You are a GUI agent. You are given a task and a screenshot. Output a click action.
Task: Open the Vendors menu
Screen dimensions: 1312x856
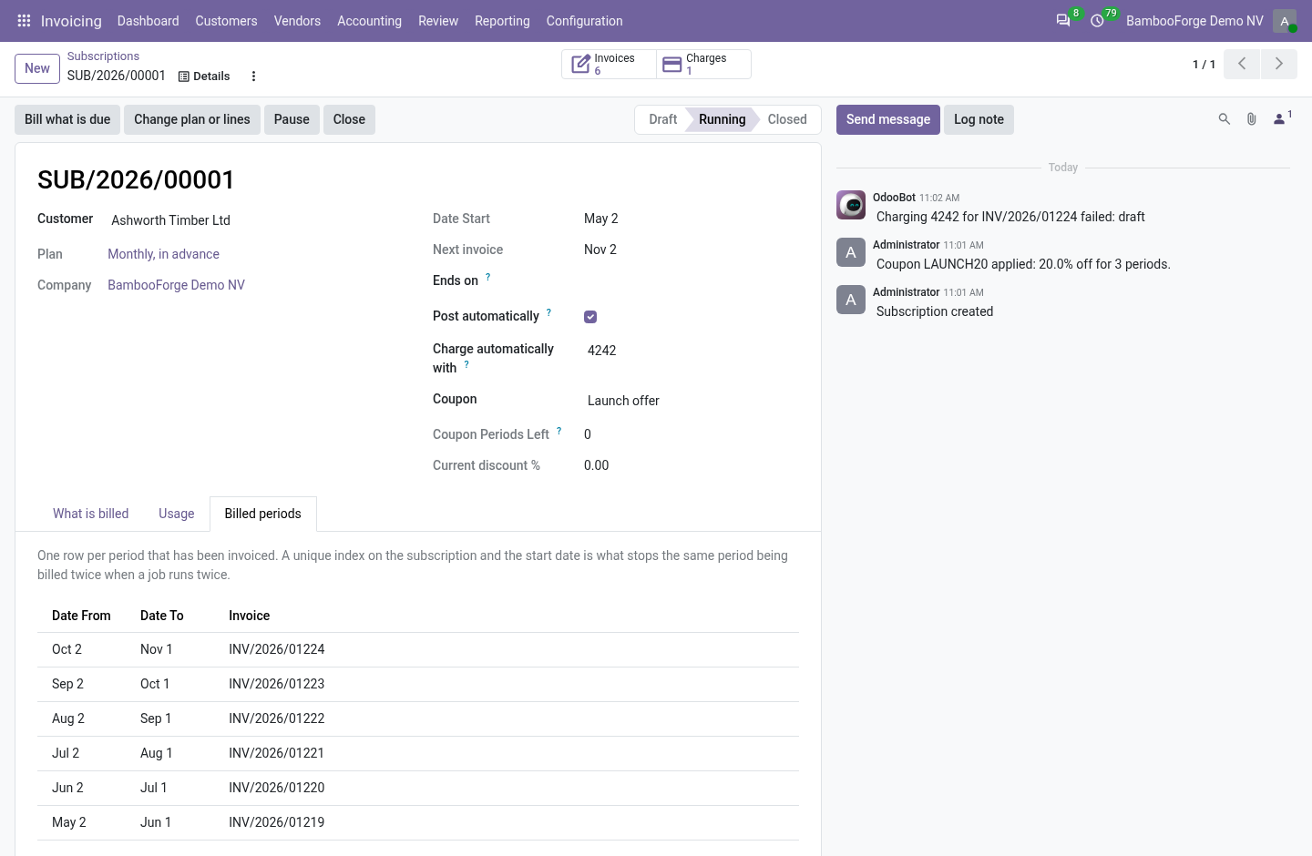tap(297, 21)
